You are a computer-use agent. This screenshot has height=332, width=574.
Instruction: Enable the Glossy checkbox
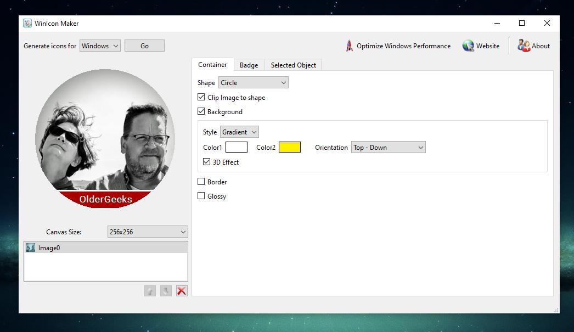coord(201,196)
